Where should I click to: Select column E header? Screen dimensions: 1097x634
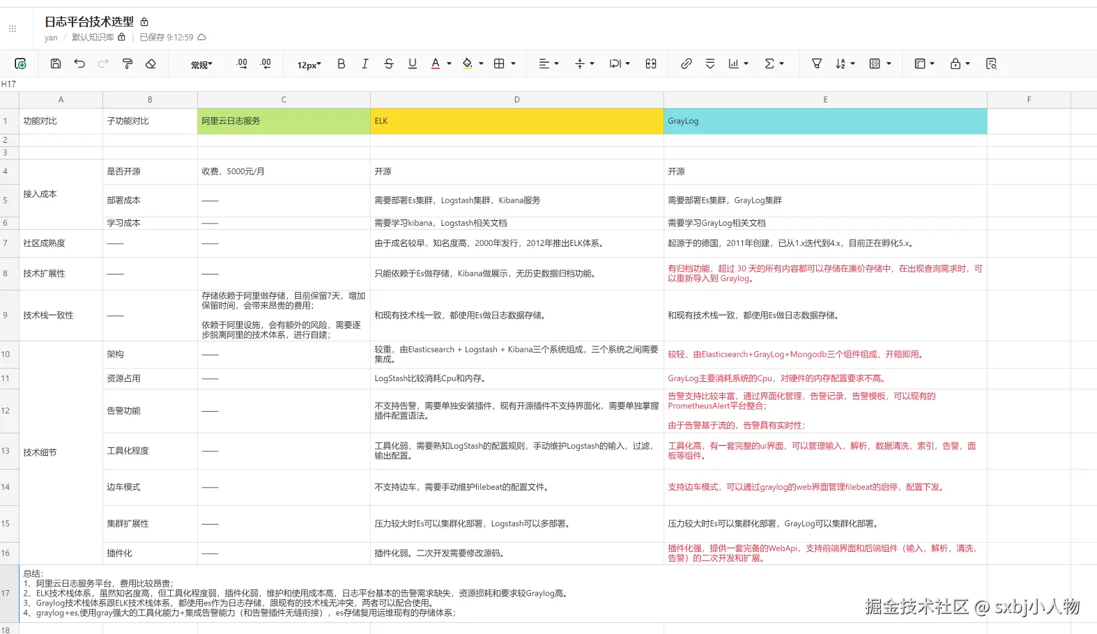pyautogui.click(x=825, y=100)
